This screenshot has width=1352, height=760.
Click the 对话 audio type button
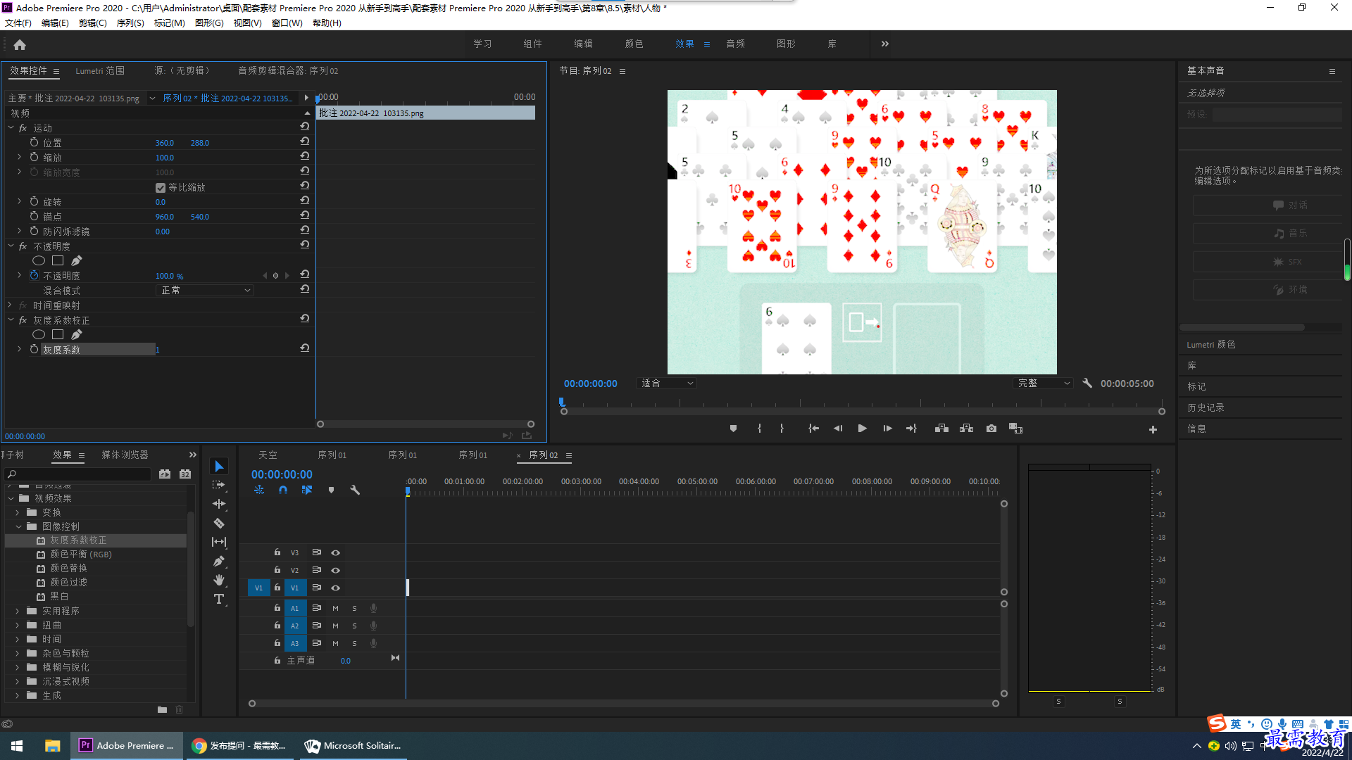click(1267, 205)
